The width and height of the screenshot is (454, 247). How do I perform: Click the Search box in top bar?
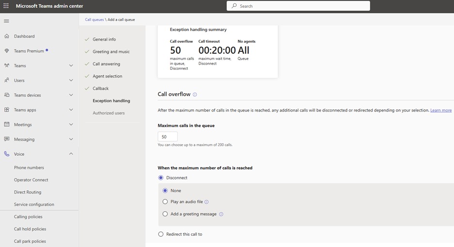[298, 6]
